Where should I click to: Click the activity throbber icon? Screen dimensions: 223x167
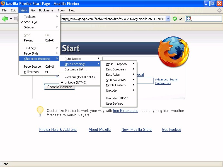[x=219, y=10]
